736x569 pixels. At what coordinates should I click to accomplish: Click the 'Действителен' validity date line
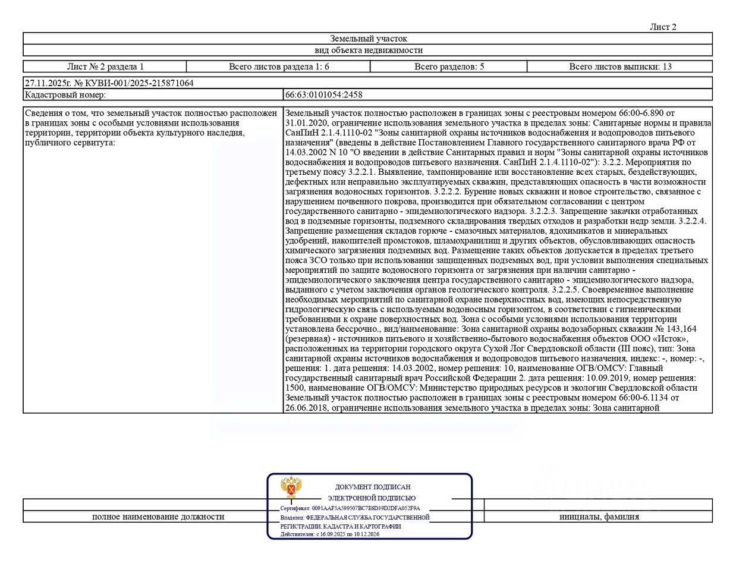330,534
